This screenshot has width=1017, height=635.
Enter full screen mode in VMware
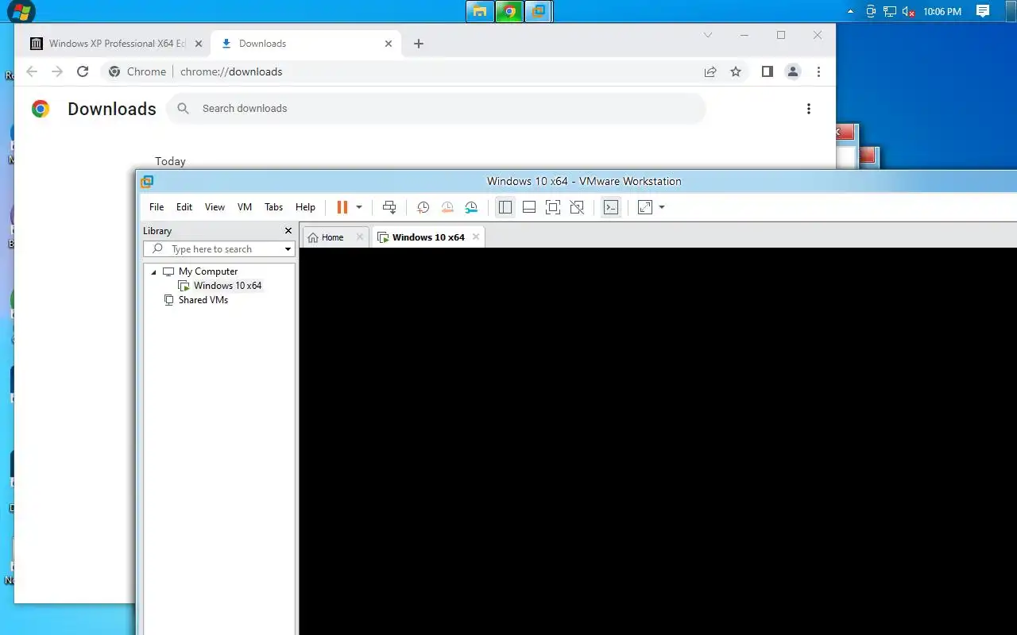click(x=553, y=207)
